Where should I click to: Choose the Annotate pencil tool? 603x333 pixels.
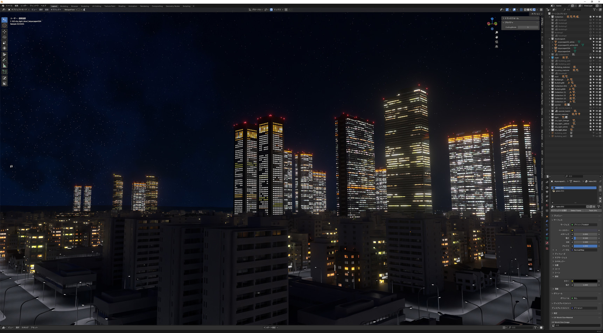[x=5, y=60]
